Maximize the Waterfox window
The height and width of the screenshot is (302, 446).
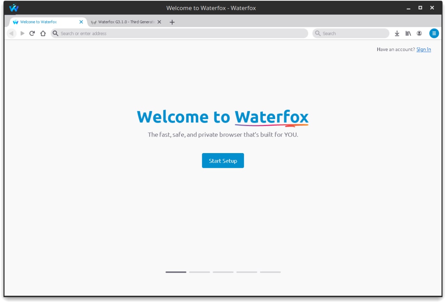pyautogui.click(x=420, y=8)
